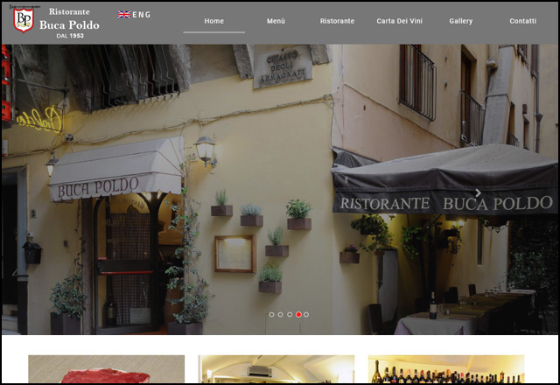Open the restaurant interior thumbnail card

click(276, 369)
